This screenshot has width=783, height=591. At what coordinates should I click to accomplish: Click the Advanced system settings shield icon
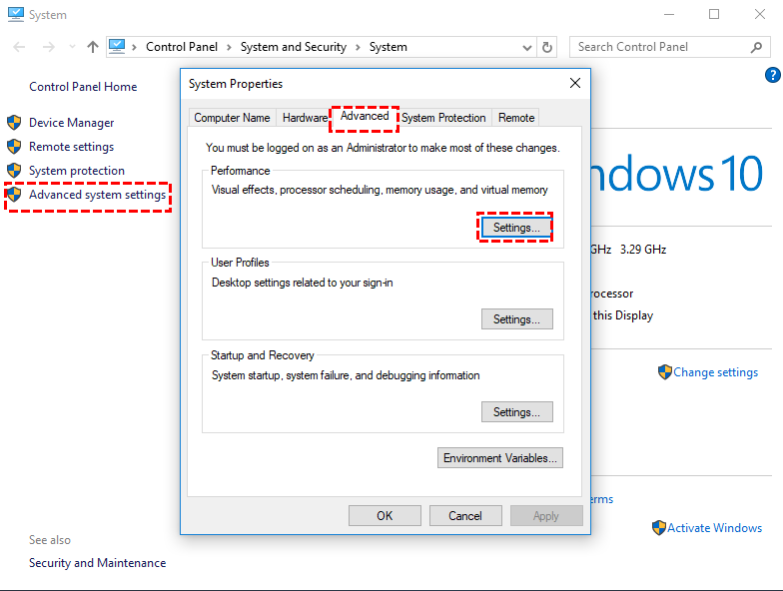[14, 194]
